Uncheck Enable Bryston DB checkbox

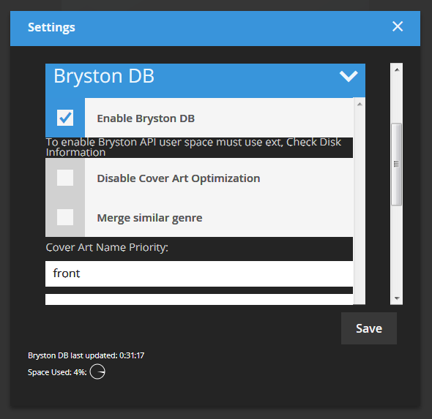tap(65, 118)
